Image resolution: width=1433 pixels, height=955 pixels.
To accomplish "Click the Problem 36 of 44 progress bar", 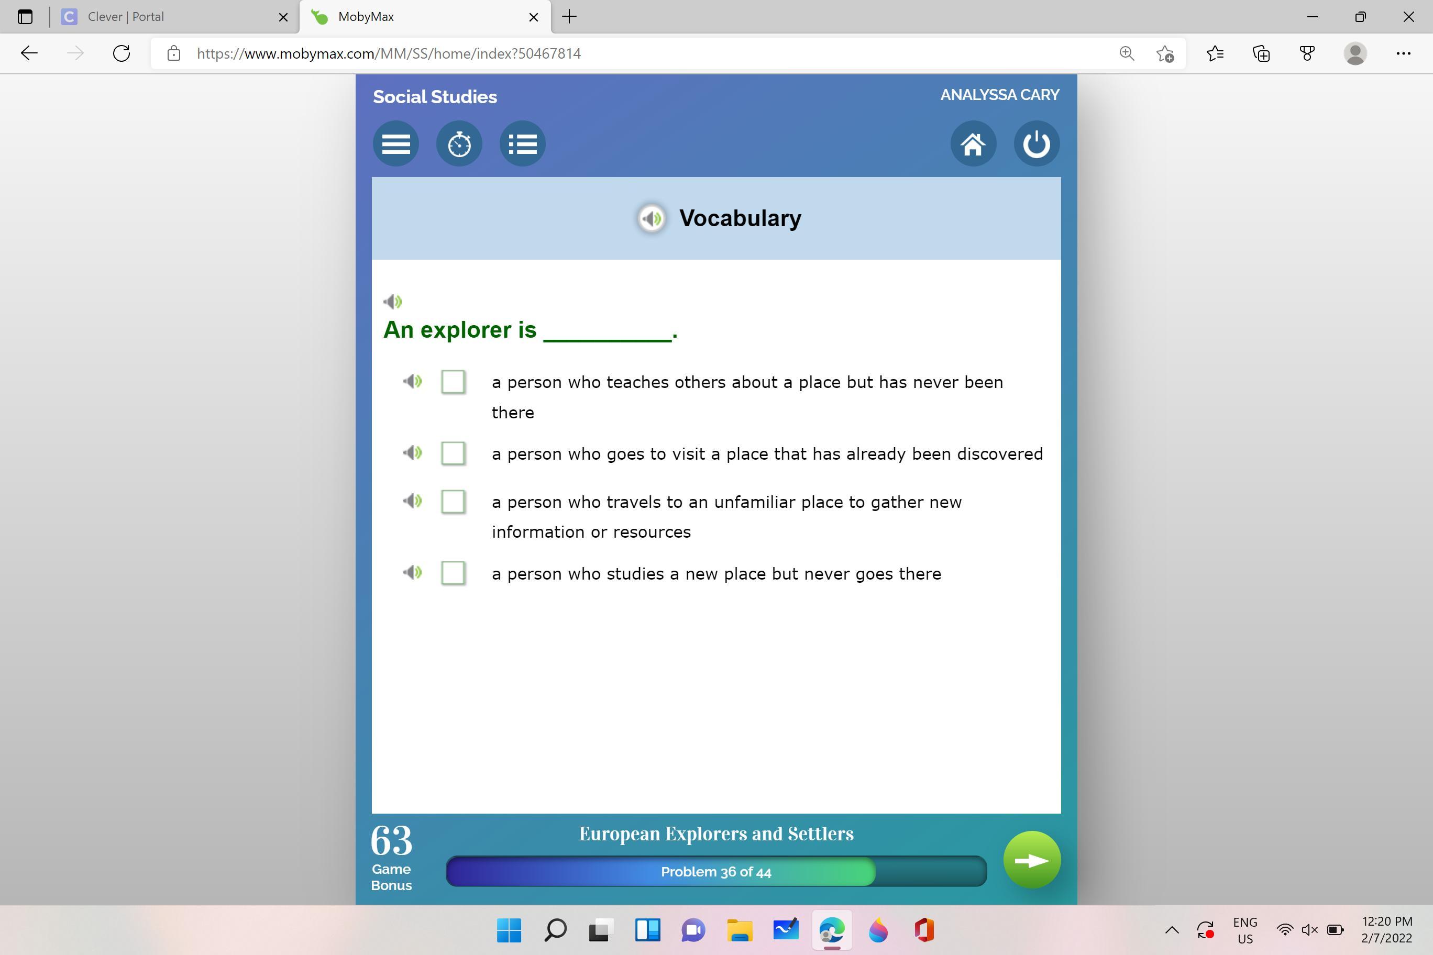I will coord(716,872).
